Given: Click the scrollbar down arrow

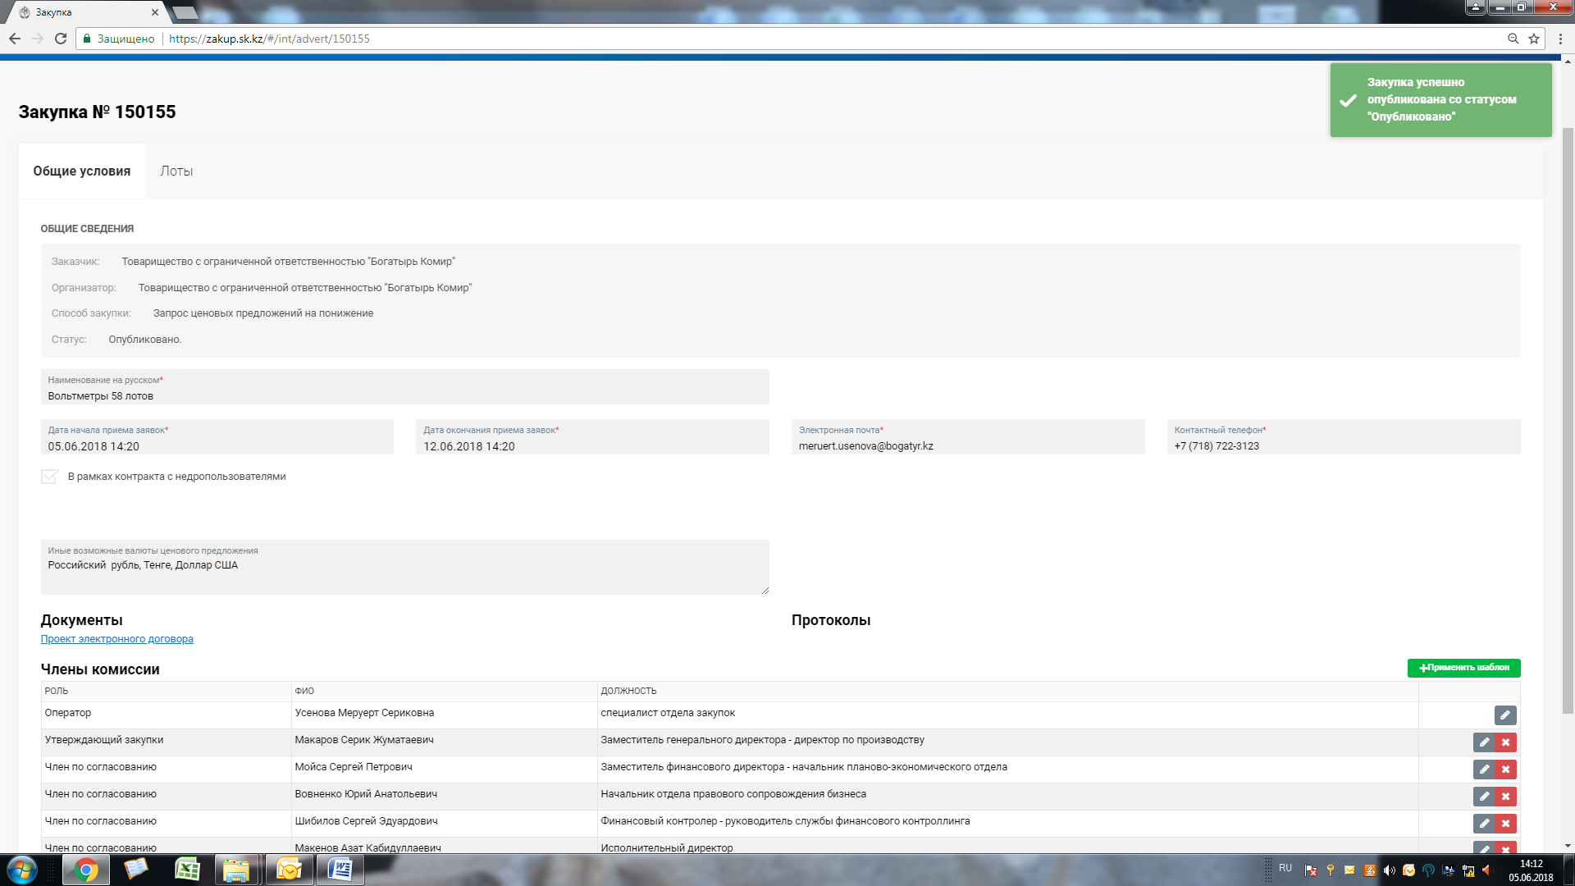Looking at the screenshot, I should click(1568, 846).
